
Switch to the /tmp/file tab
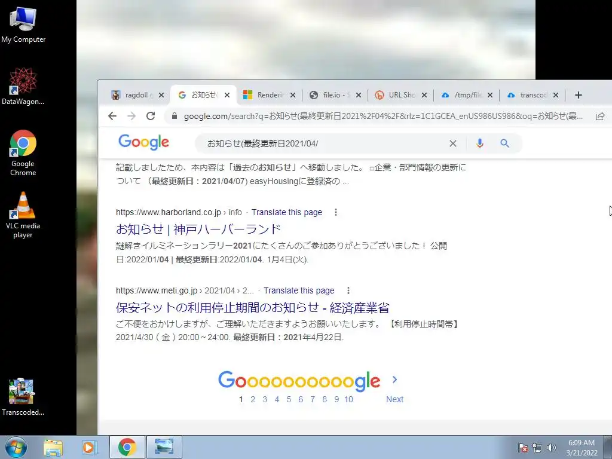[x=462, y=95]
